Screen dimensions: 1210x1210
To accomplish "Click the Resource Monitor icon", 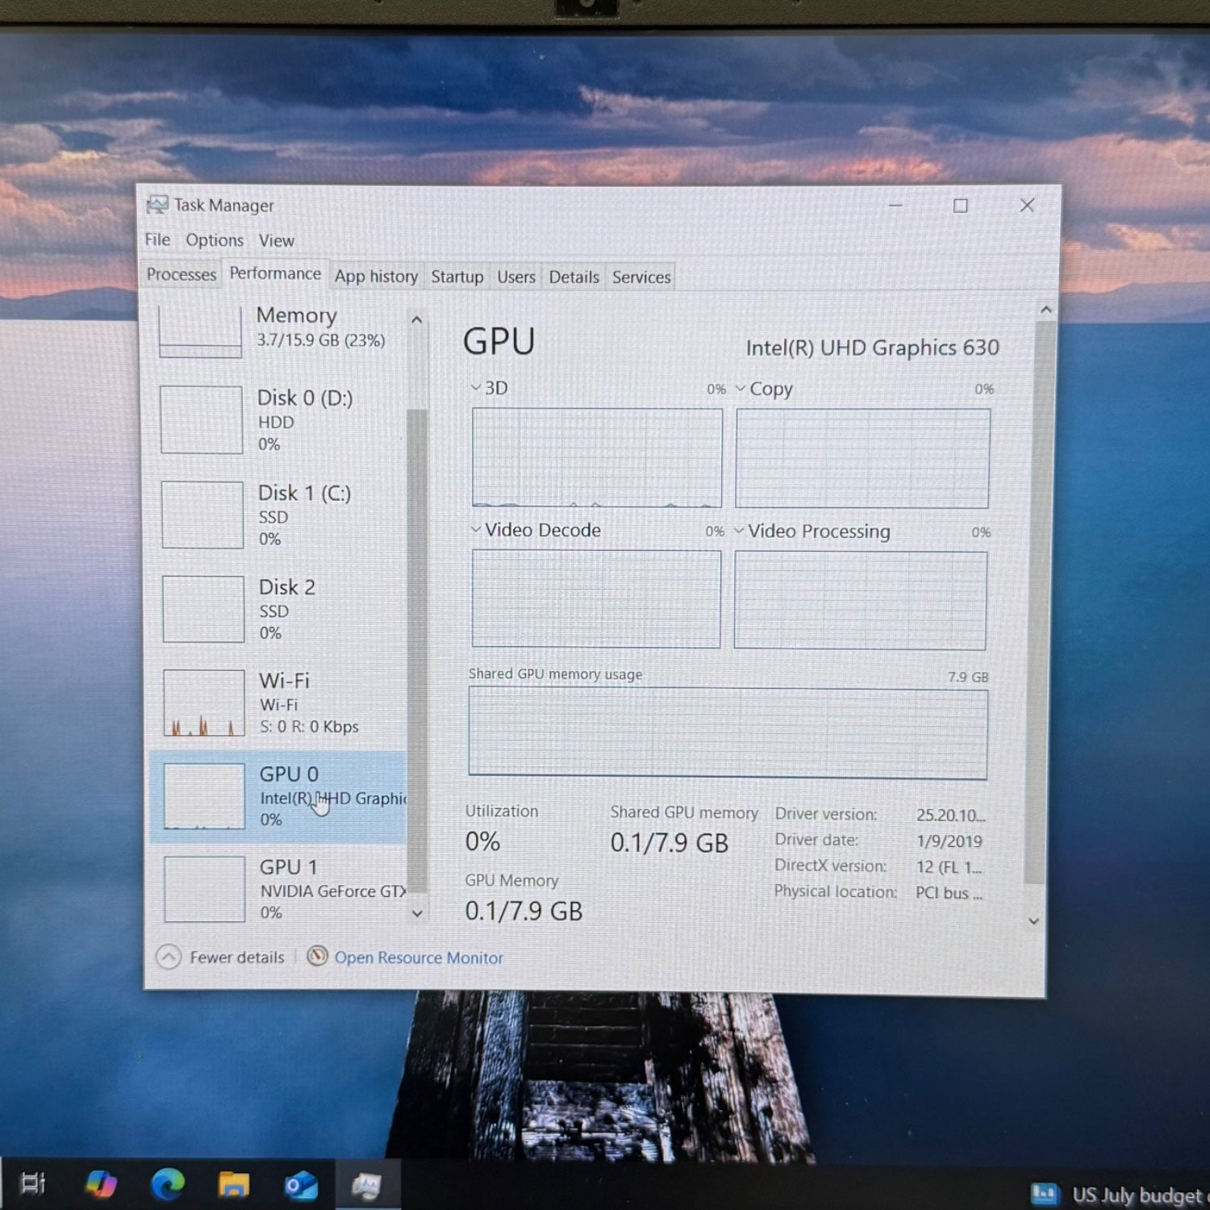I will (x=318, y=956).
